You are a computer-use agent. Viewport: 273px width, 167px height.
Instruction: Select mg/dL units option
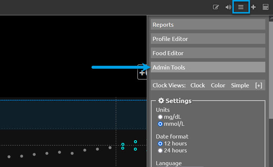tap(160, 117)
